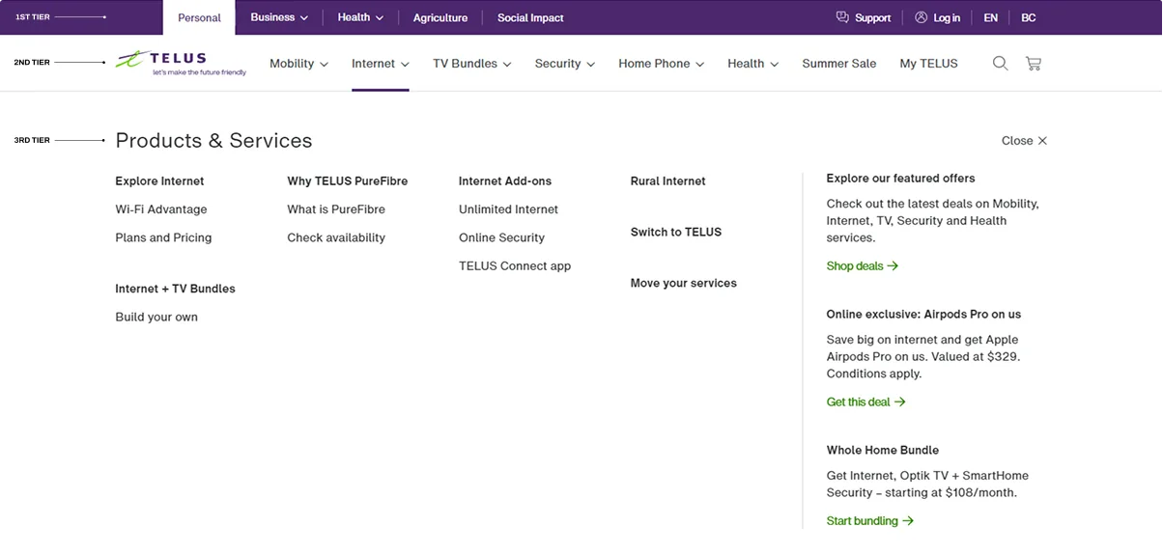Switch language via EN
1163x554 pixels.
coord(991,17)
